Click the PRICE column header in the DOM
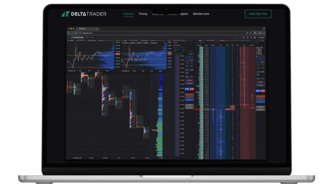This screenshot has width=333, height=187. (x=206, y=45)
